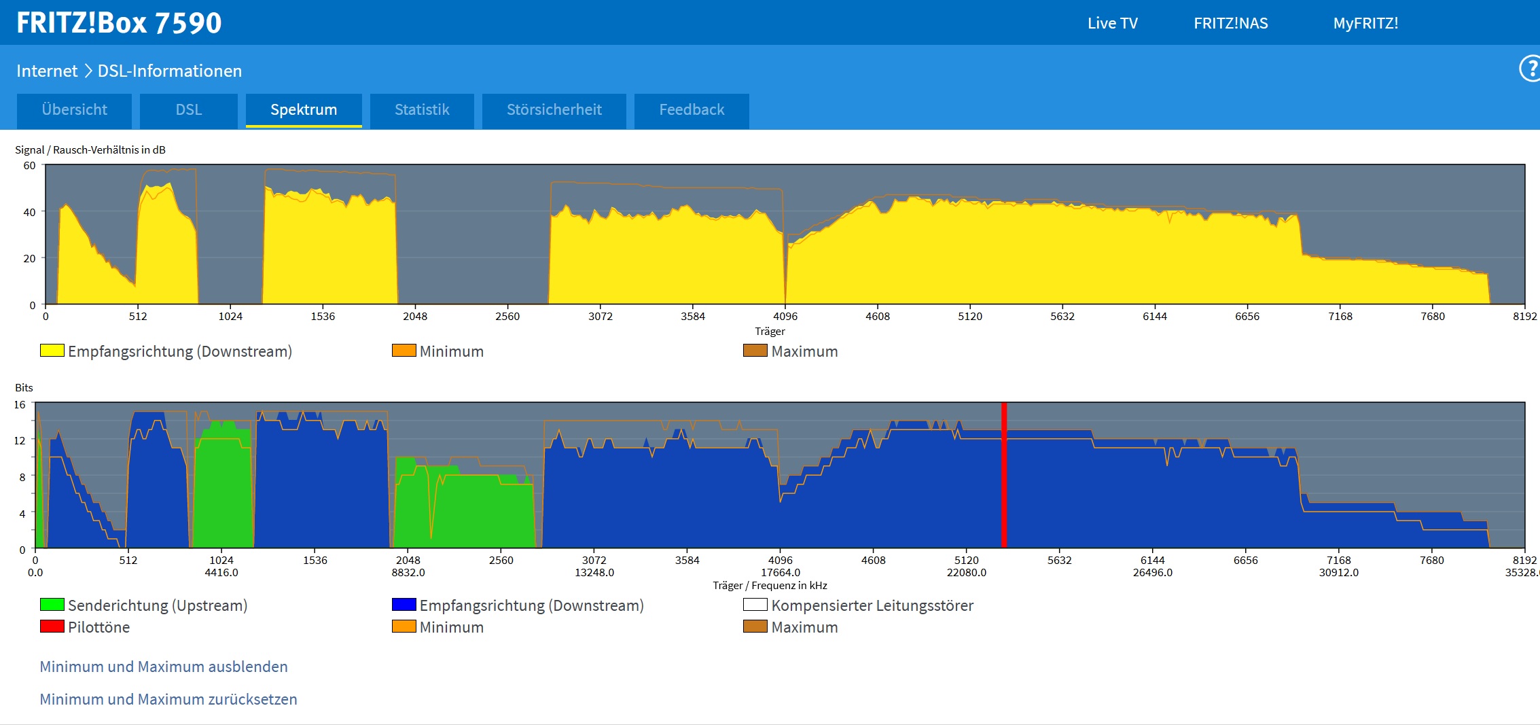Click Minimum und Maximum ausblenden link
1540x725 pixels.
point(164,667)
